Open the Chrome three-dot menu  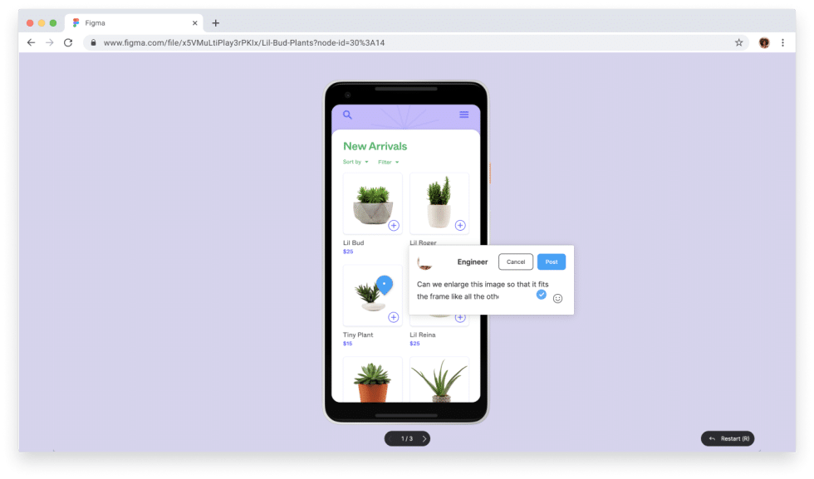point(782,42)
